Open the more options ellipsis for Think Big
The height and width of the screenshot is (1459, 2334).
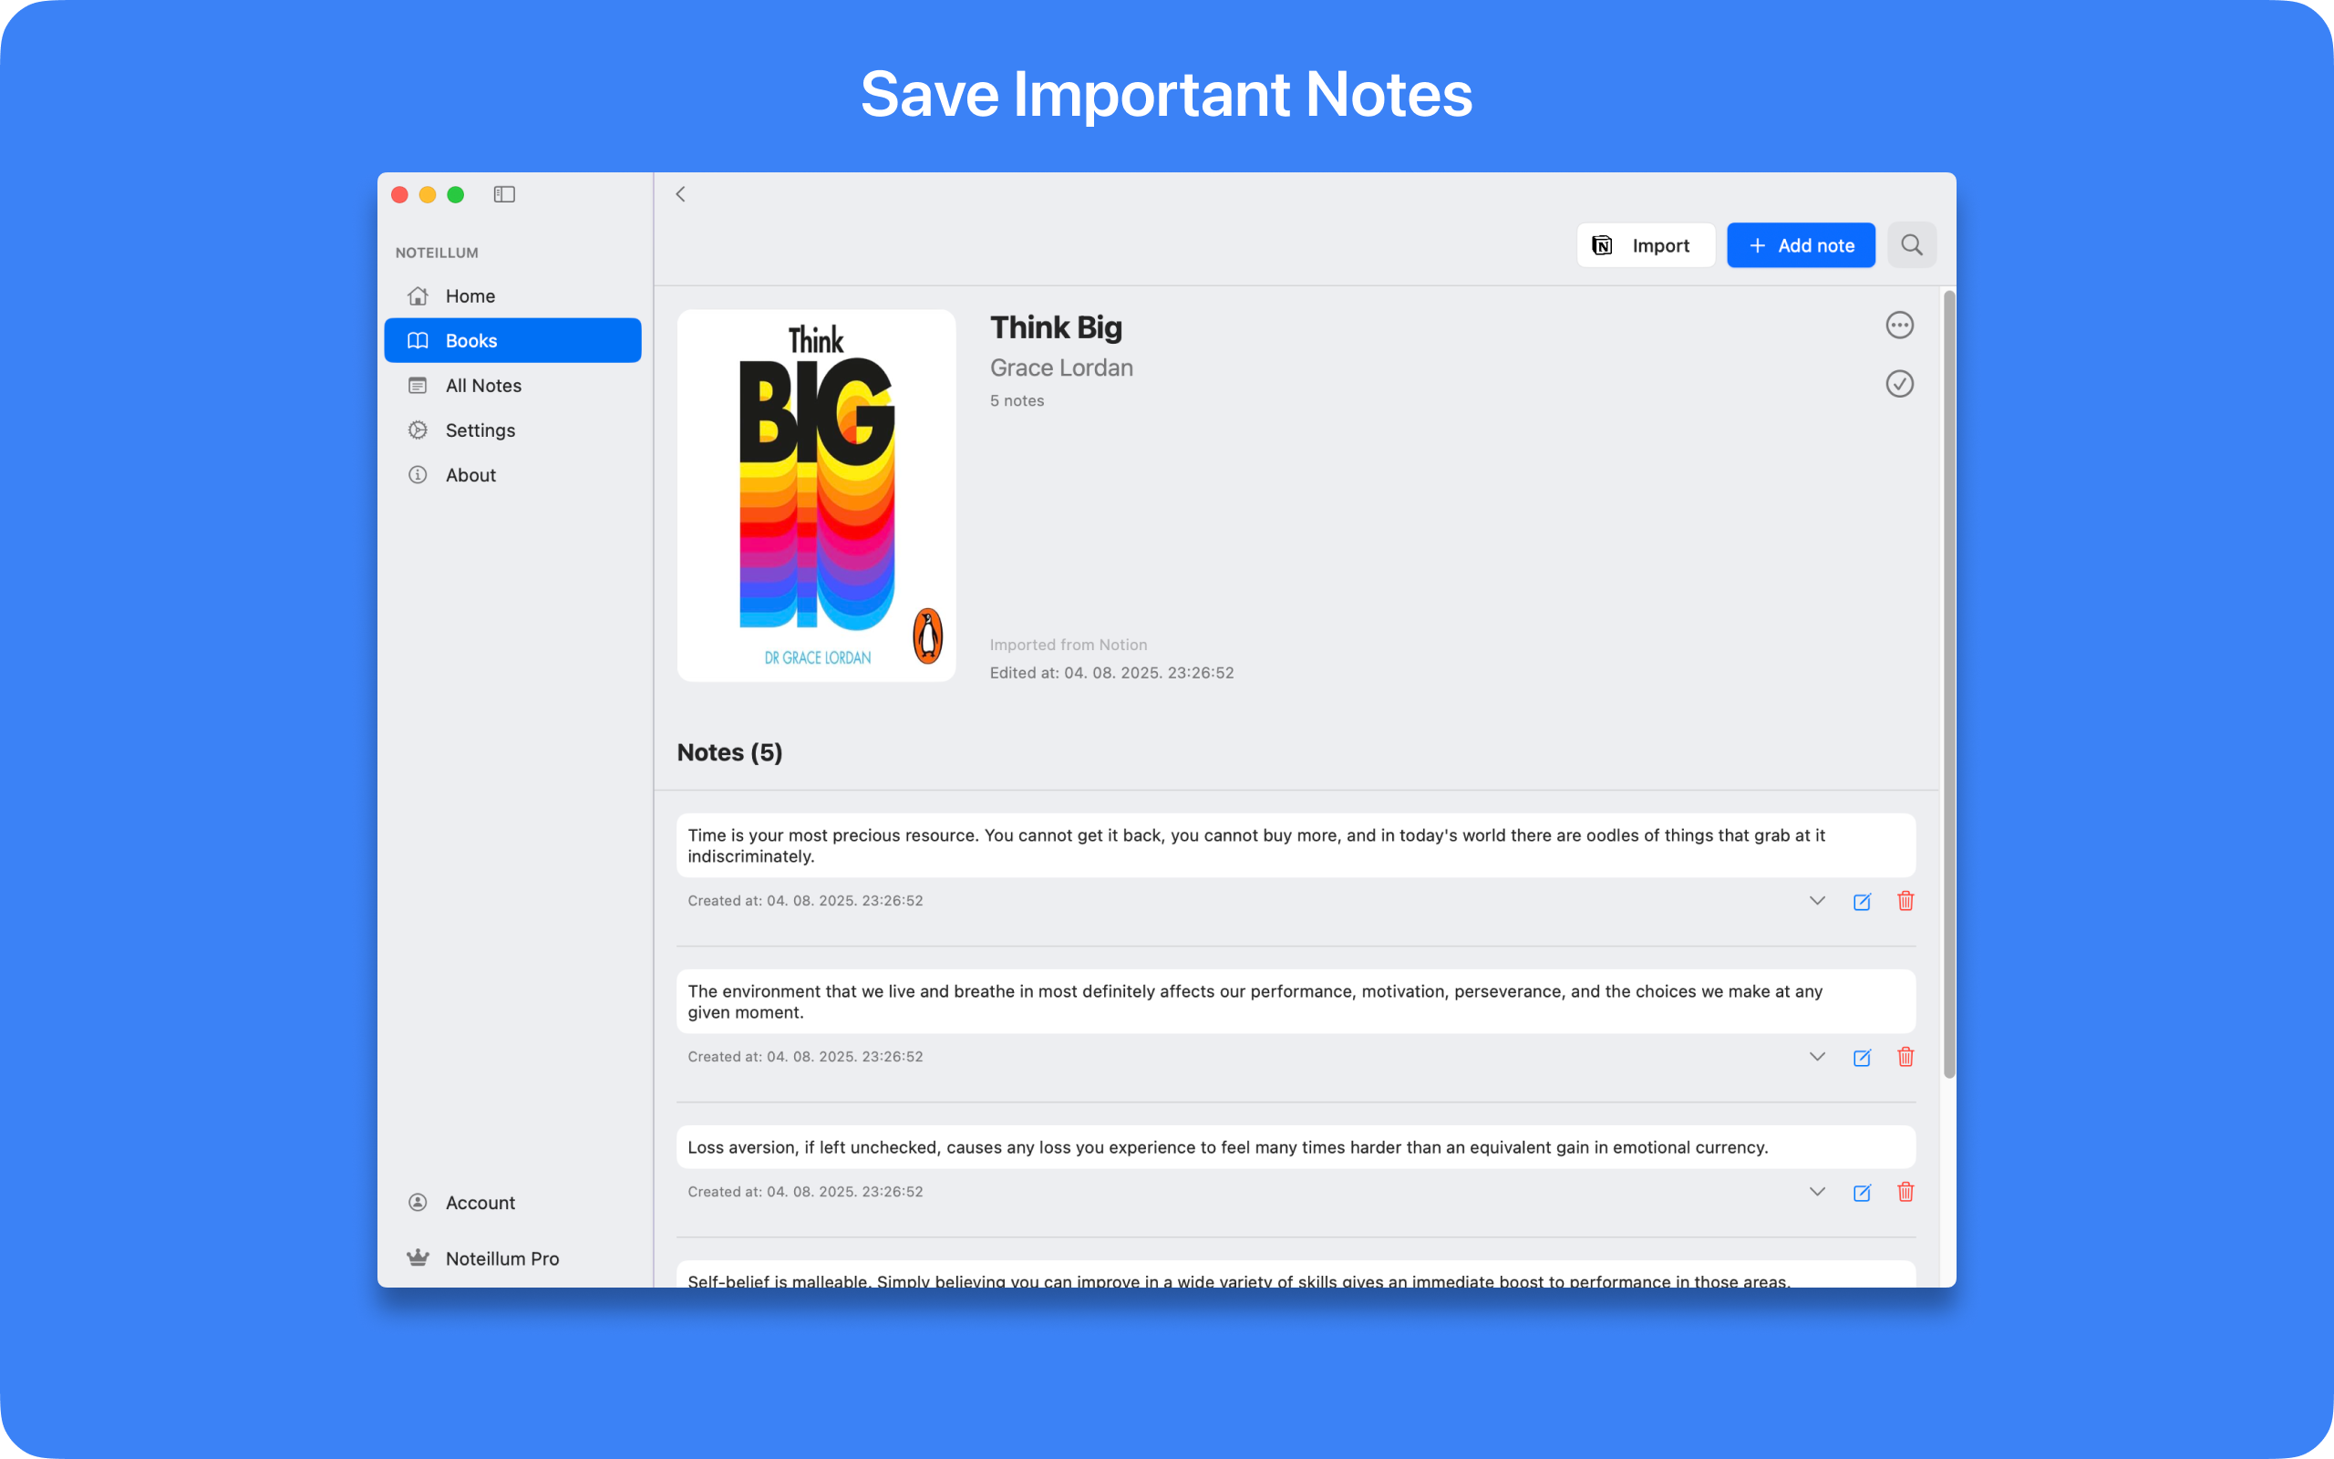[x=1899, y=326]
